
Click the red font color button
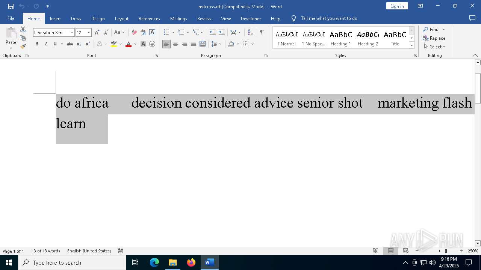(129, 44)
